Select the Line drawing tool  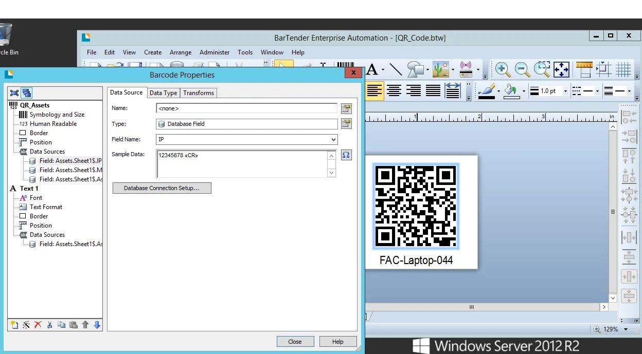[396, 69]
